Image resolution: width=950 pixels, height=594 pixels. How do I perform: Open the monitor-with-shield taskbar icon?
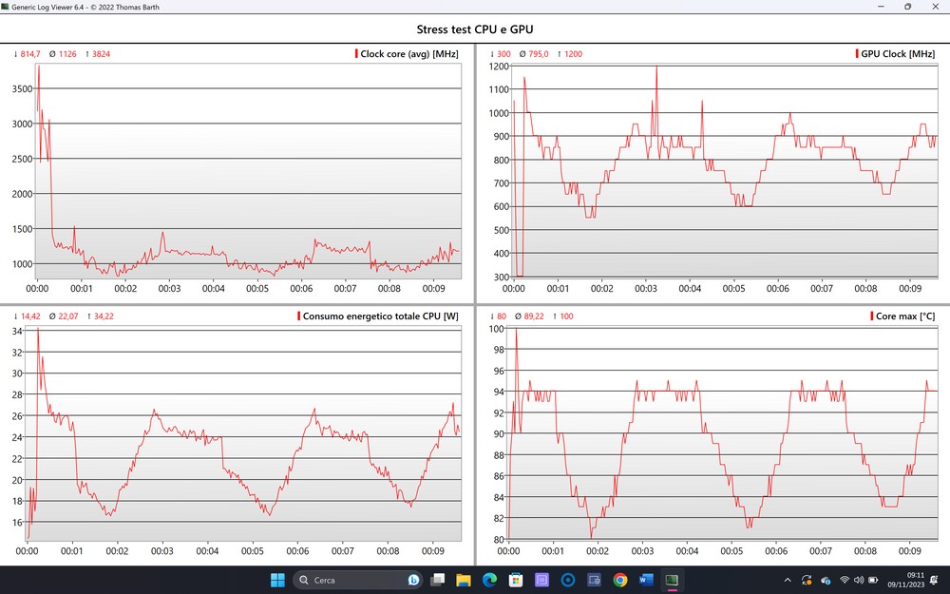(x=594, y=580)
